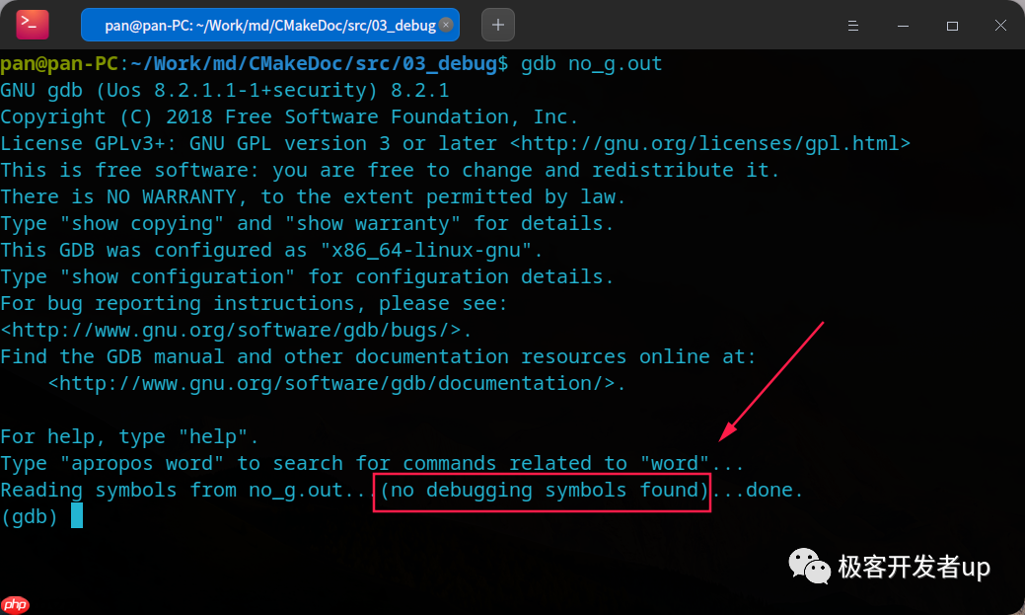Open the terminal hamburger menu

click(x=852, y=25)
